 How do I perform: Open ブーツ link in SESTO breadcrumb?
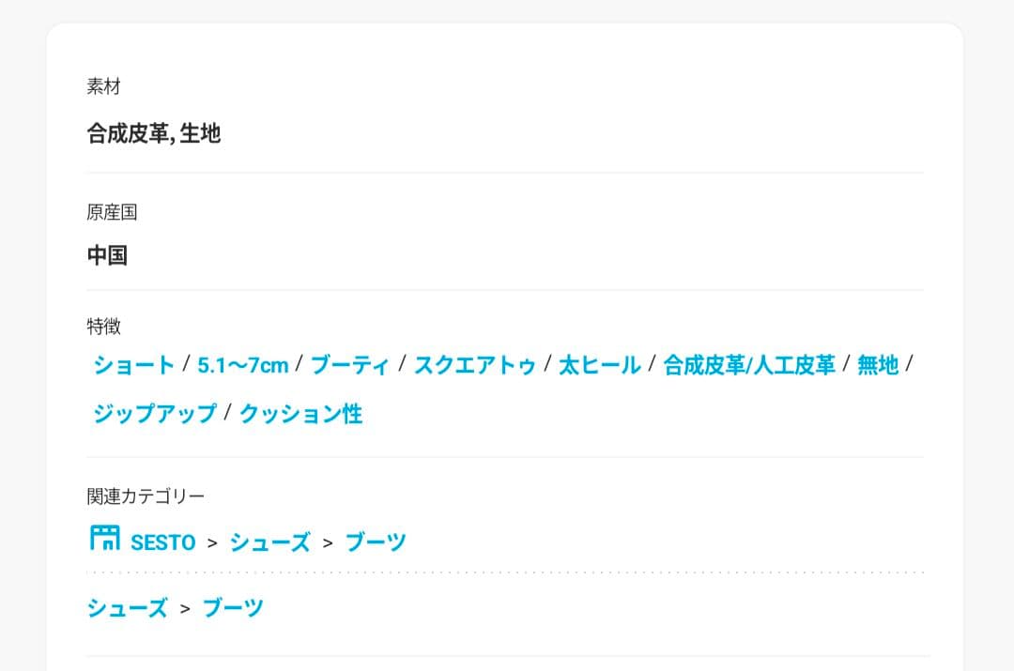(x=376, y=542)
